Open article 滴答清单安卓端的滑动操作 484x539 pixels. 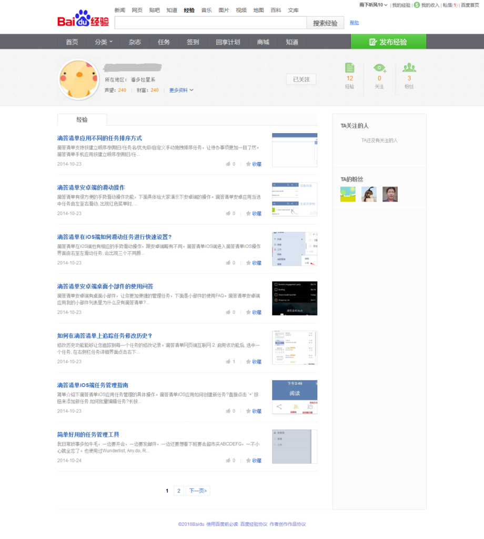[x=91, y=187]
